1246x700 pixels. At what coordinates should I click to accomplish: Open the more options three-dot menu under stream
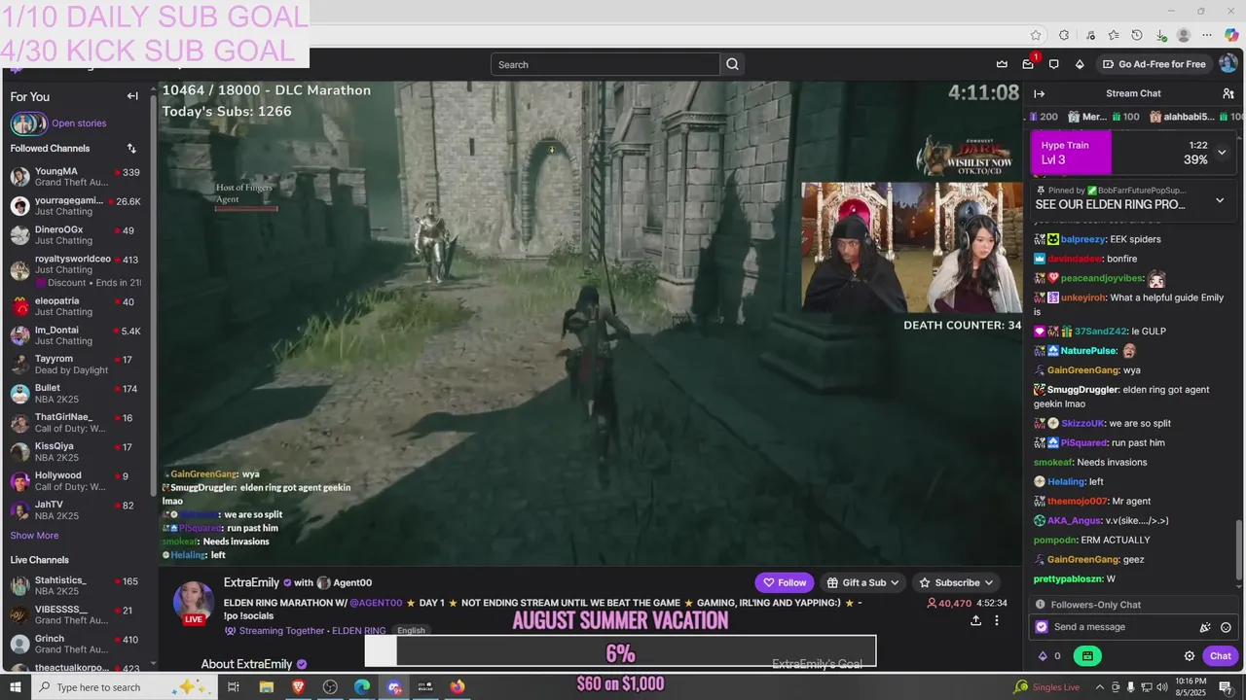tap(996, 620)
